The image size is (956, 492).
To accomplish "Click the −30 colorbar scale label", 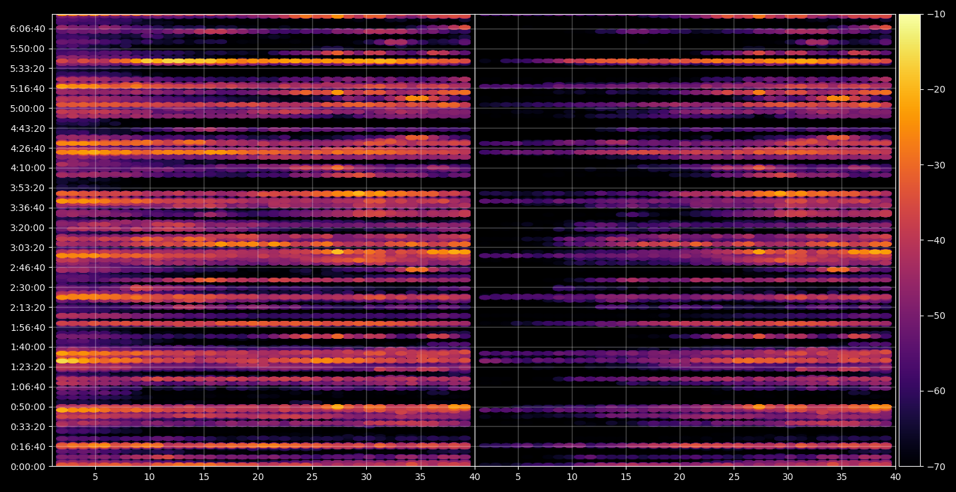I will [935, 165].
